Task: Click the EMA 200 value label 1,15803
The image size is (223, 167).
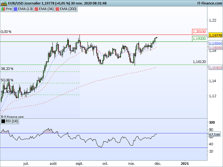Action: tap(215, 68)
